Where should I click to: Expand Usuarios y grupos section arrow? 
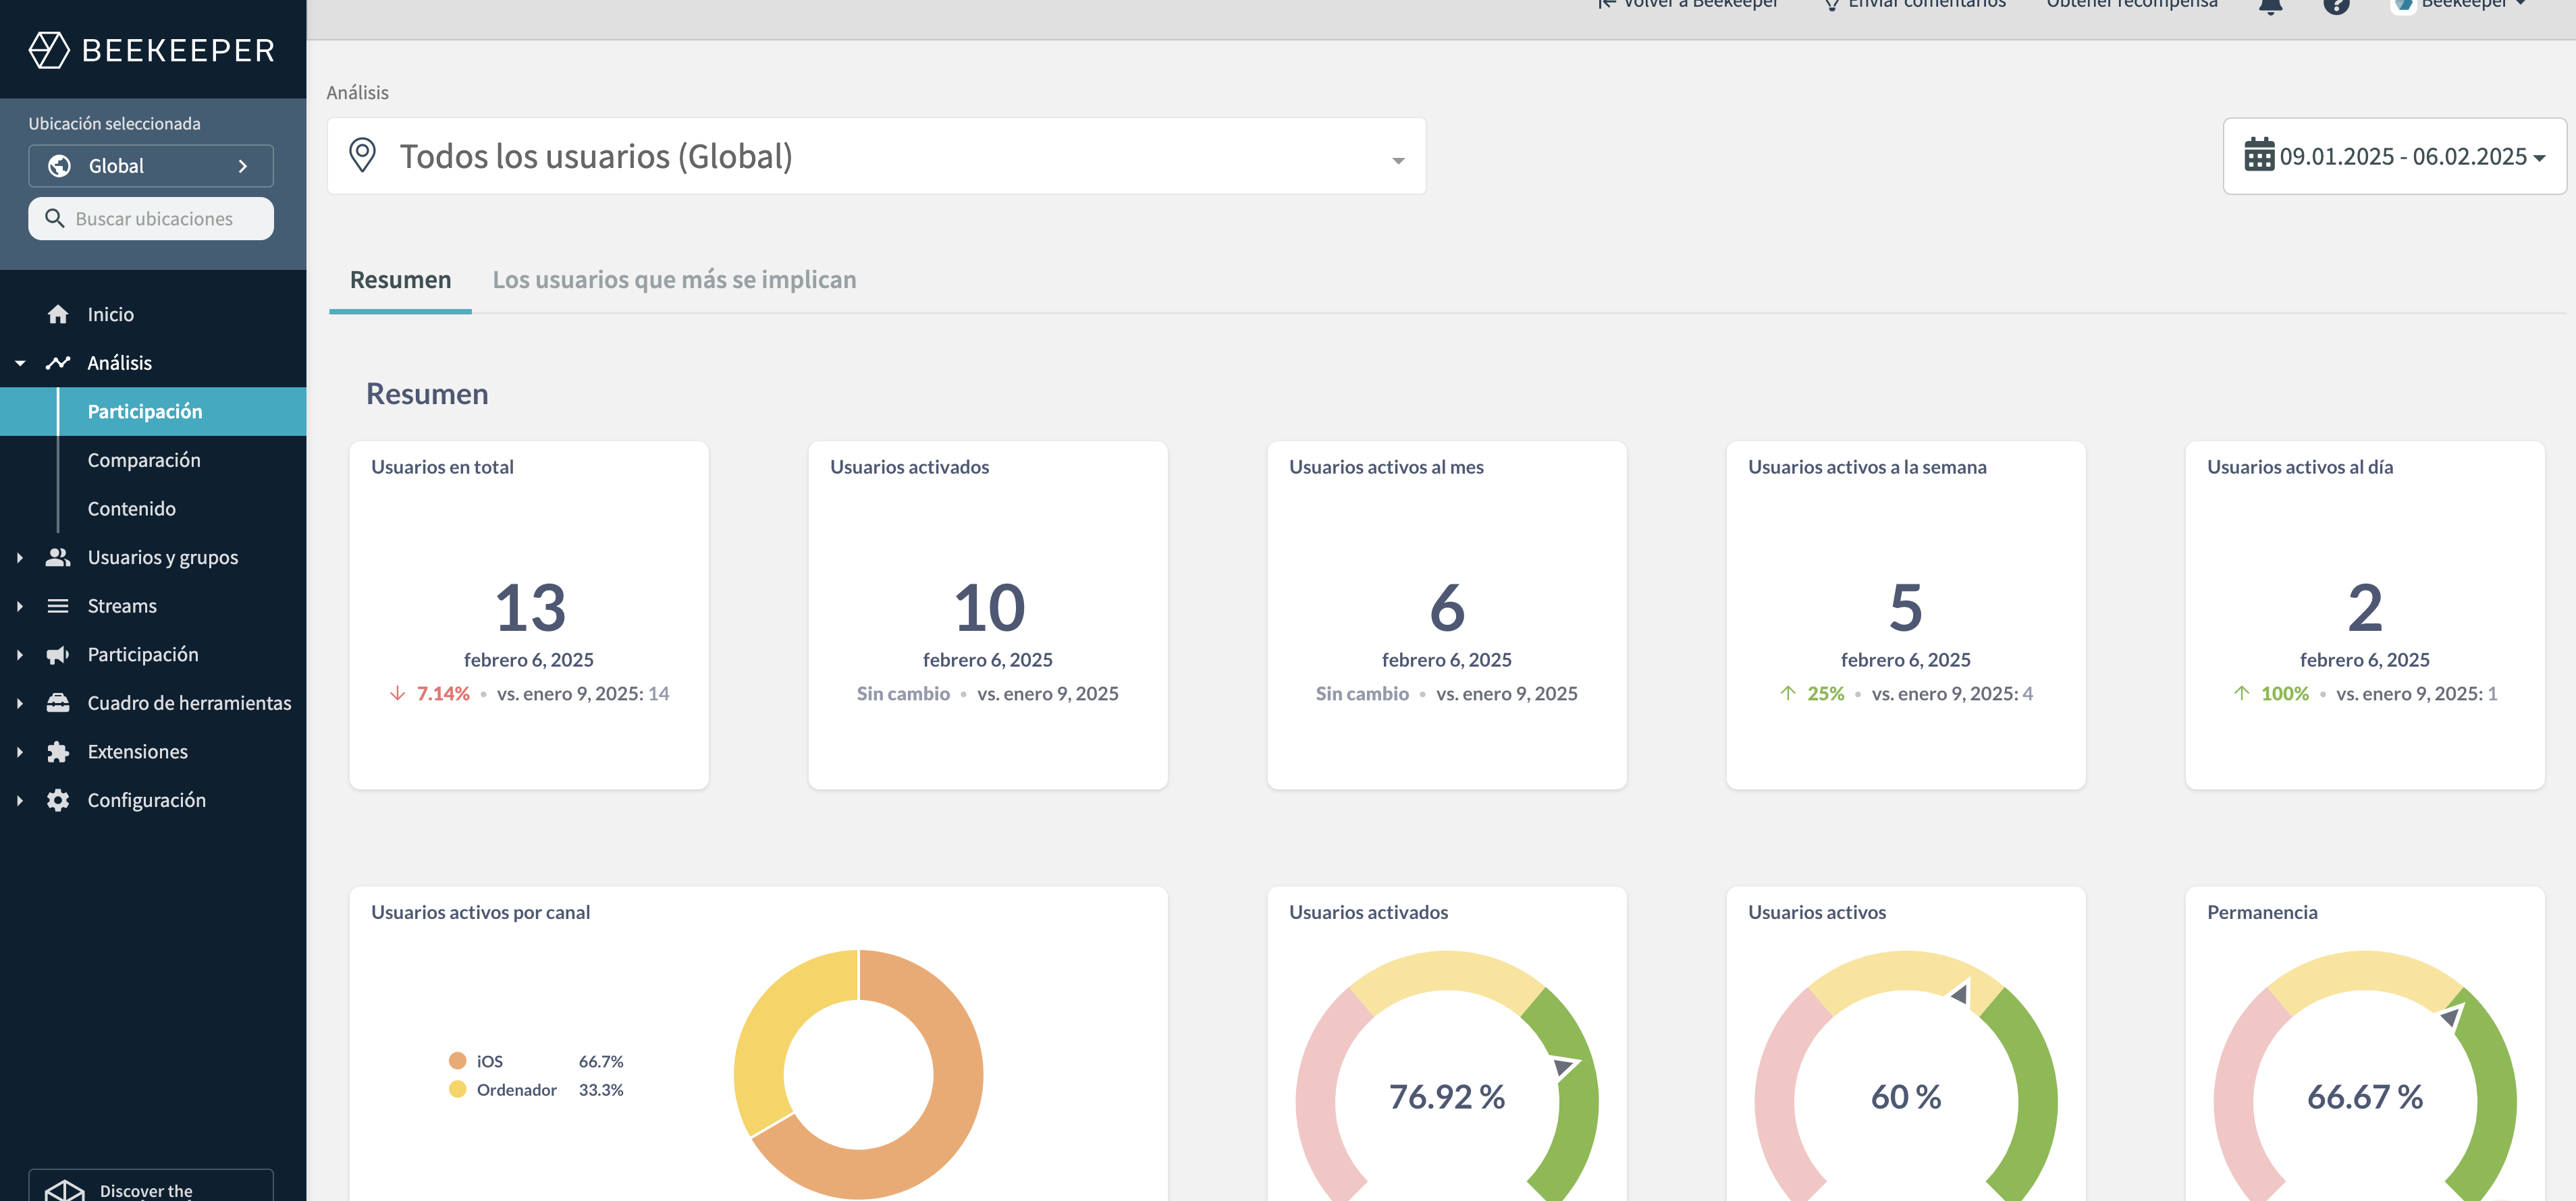pyautogui.click(x=20, y=557)
